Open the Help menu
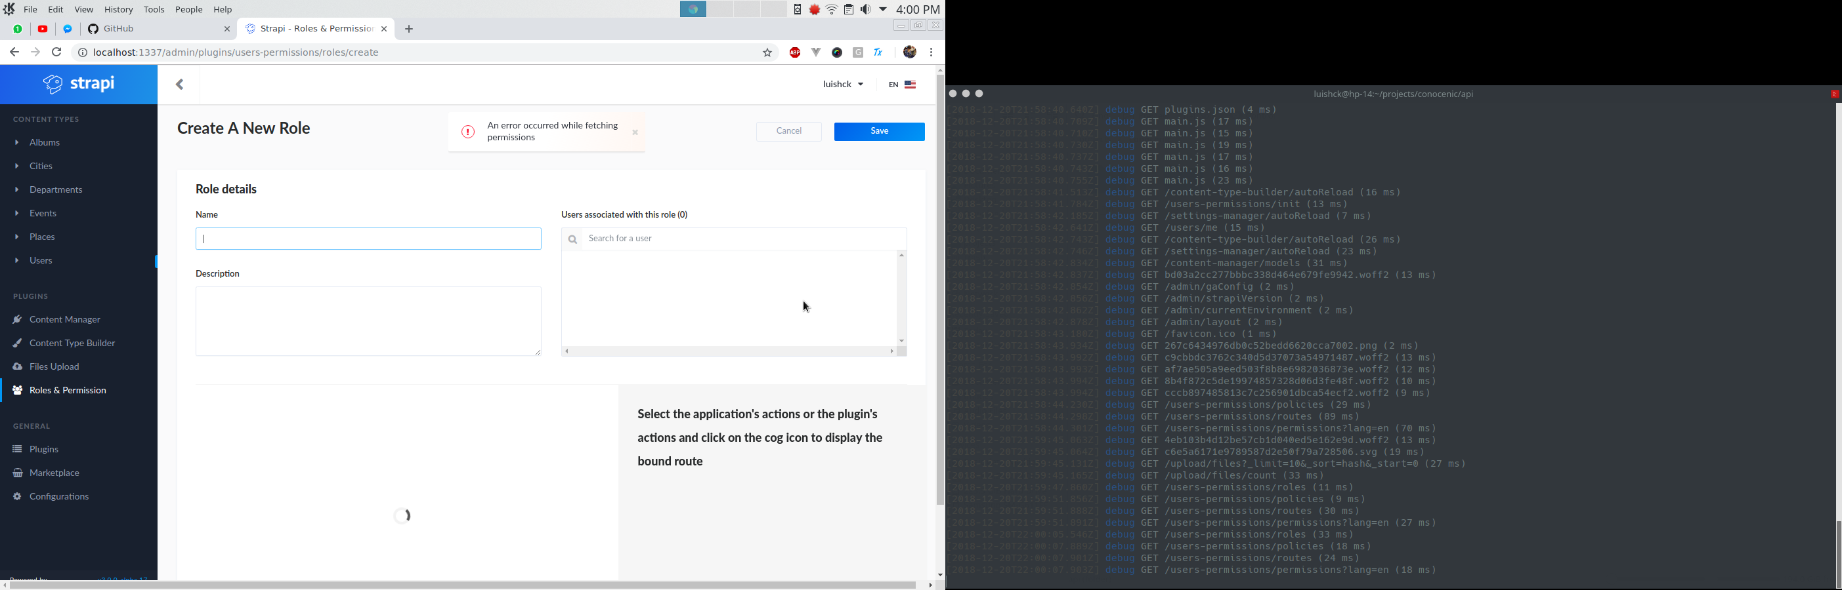 click(x=223, y=10)
